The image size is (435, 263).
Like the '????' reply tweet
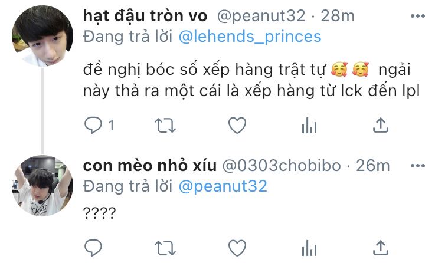237,248
